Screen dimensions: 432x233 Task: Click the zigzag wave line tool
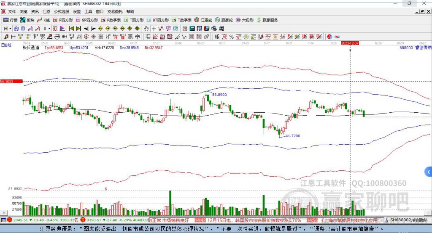(184, 37)
